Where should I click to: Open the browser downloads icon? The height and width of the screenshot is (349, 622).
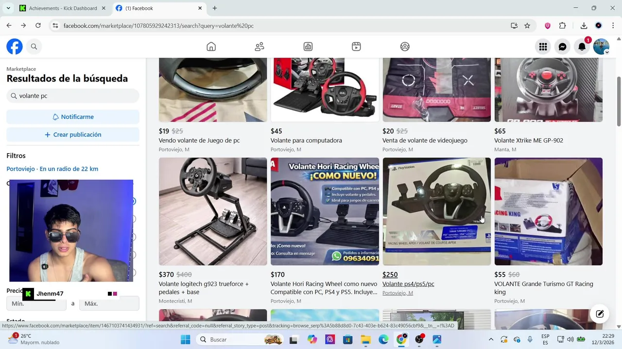click(584, 26)
